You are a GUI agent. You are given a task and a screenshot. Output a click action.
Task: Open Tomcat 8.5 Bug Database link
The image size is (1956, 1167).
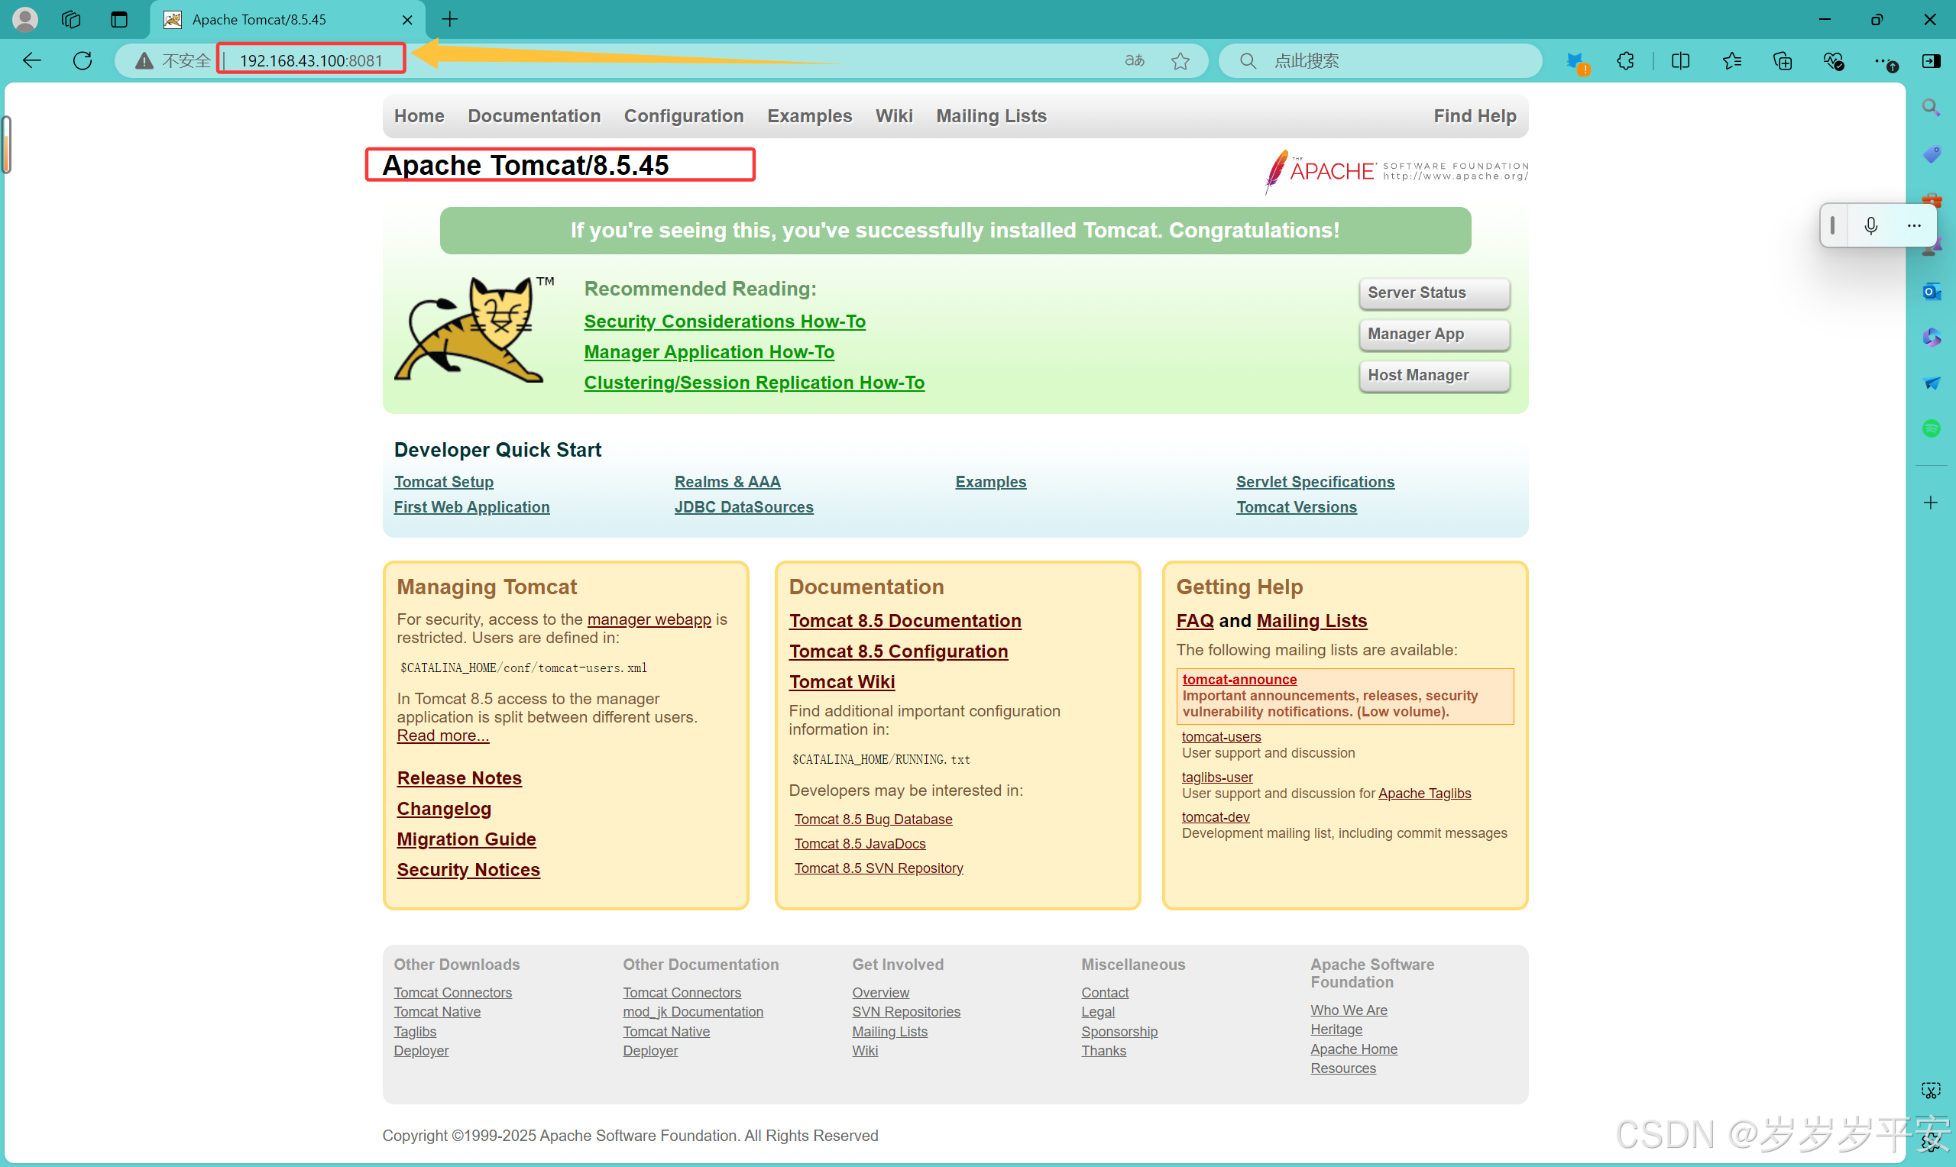pos(873,819)
